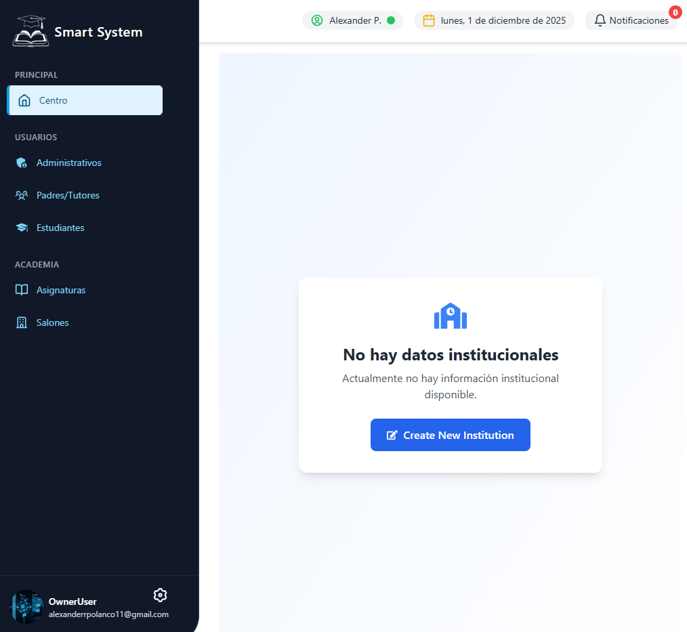Click the open book icon for Asignaturas
This screenshot has width=687, height=632.
point(22,290)
